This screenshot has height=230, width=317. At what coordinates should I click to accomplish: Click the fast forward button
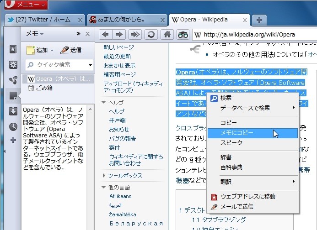pos(135,35)
